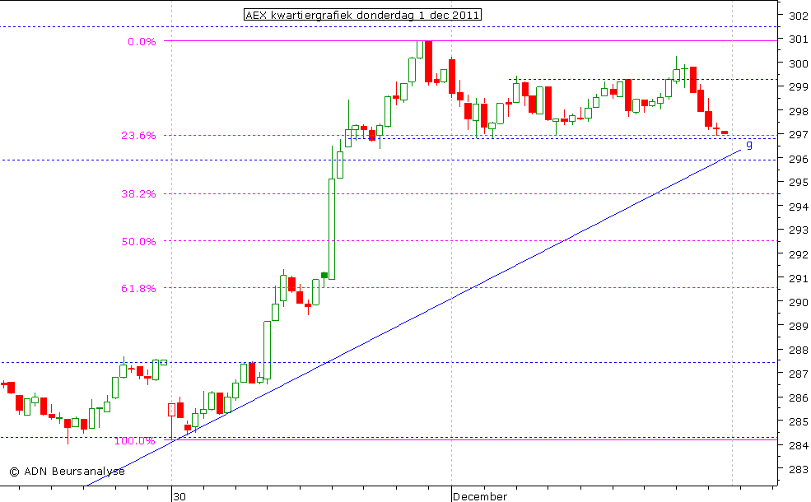The height and width of the screenshot is (502, 811).
Task: Select the 0.0% Fibonacci label
Action: (x=142, y=42)
